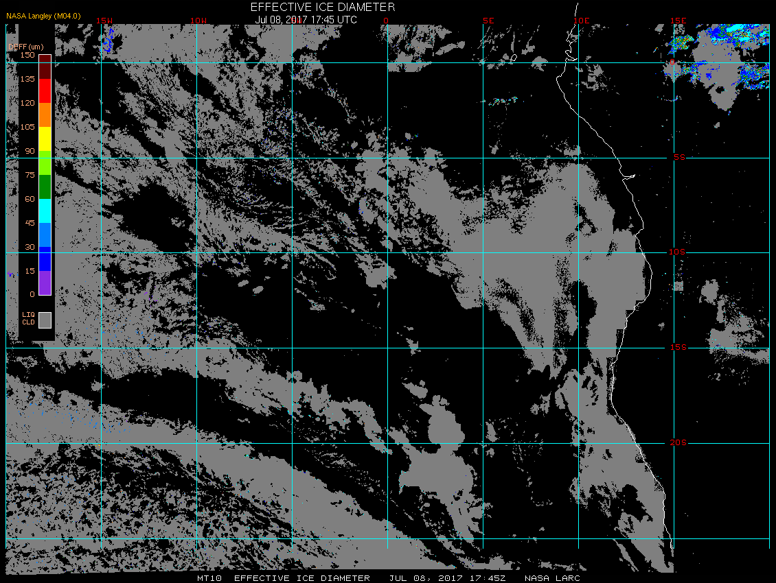Click 'NASA LARC' in the footer caption
This screenshot has height=583, width=776.
coord(552,578)
